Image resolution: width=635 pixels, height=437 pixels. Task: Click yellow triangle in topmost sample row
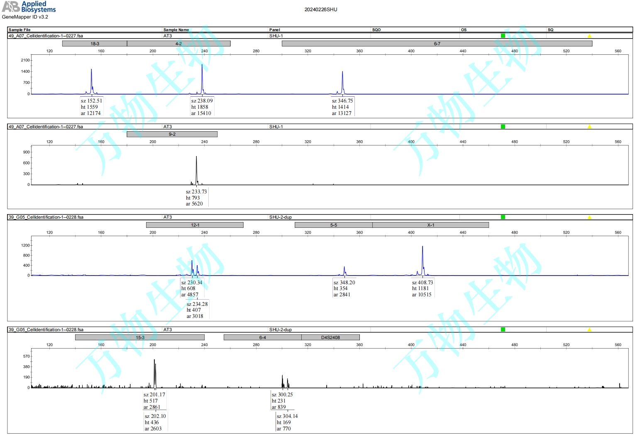(x=589, y=36)
